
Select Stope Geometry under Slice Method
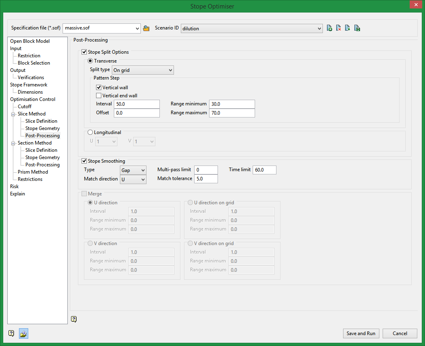coord(42,128)
